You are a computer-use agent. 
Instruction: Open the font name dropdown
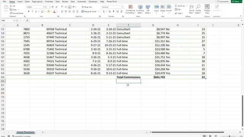pyautogui.click(x=43, y=7)
